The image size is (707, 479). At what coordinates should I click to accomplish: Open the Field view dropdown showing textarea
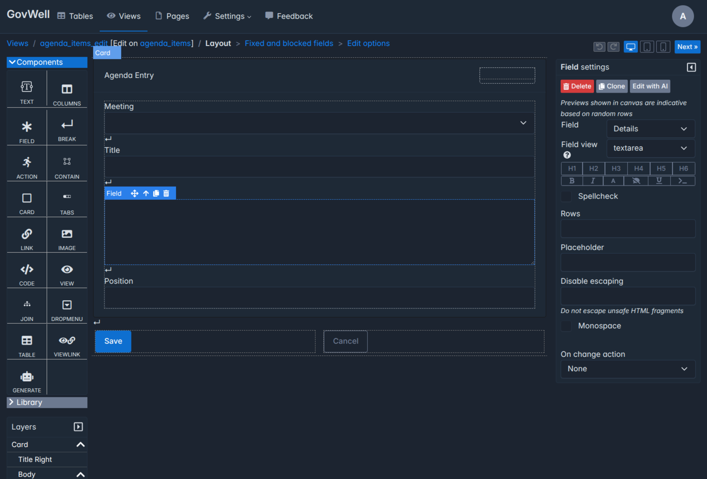pyautogui.click(x=650, y=148)
